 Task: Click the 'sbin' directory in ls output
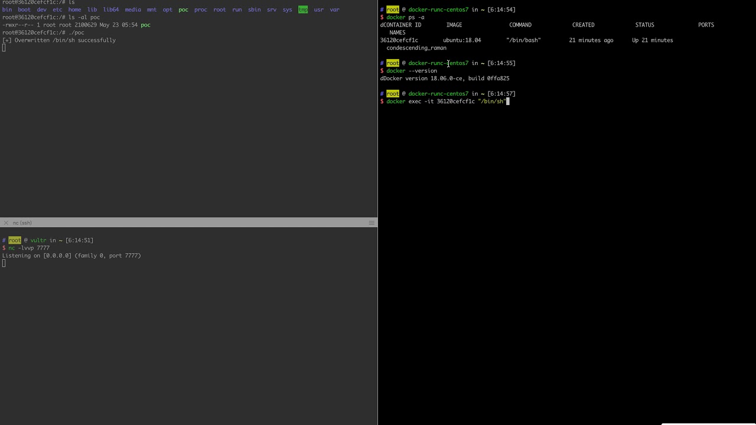pyautogui.click(x=255, y=9)
